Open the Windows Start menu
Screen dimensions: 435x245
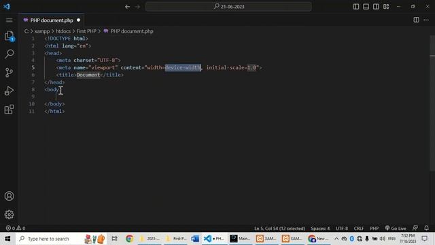7,239
